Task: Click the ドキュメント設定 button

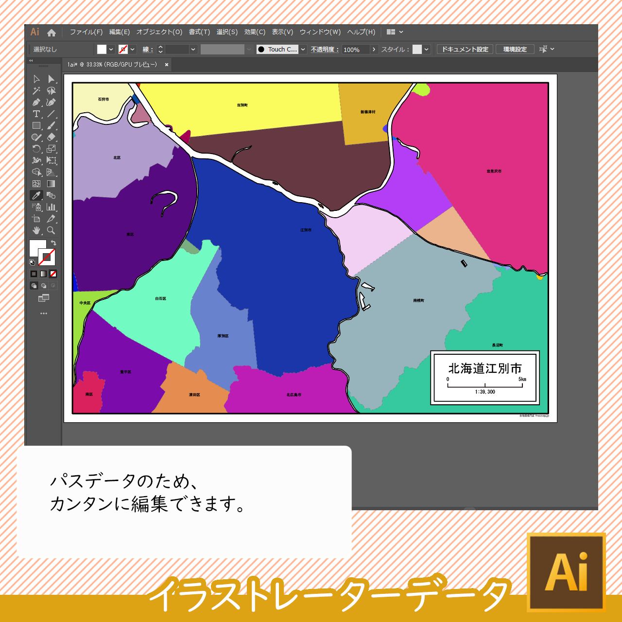Action: point(465,50)
